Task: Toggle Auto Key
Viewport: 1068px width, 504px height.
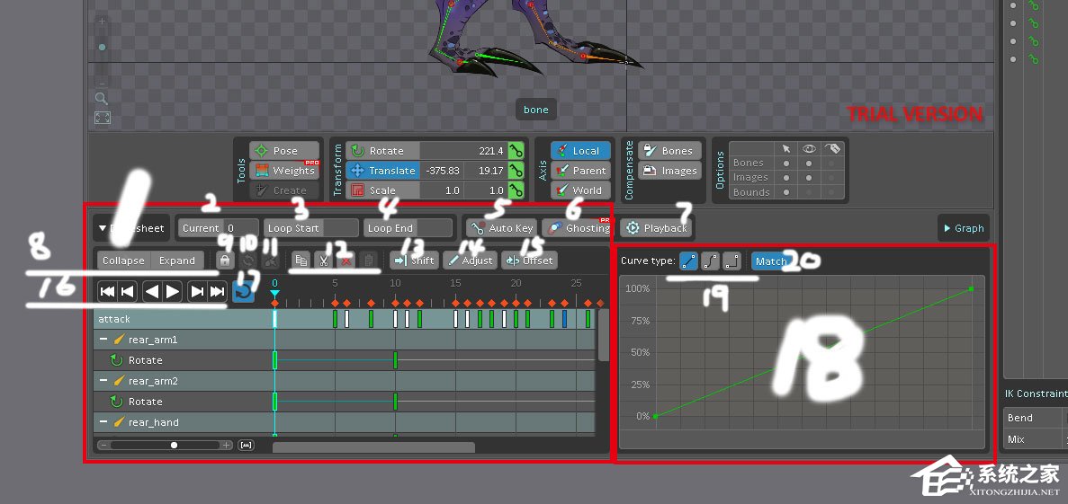Action: 501,228
